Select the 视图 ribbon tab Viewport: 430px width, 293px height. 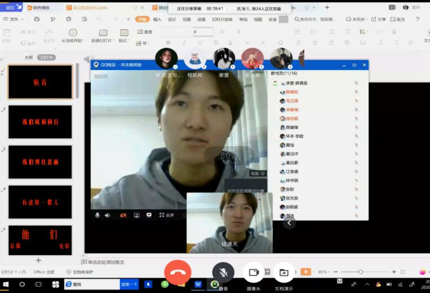[258, 19]
